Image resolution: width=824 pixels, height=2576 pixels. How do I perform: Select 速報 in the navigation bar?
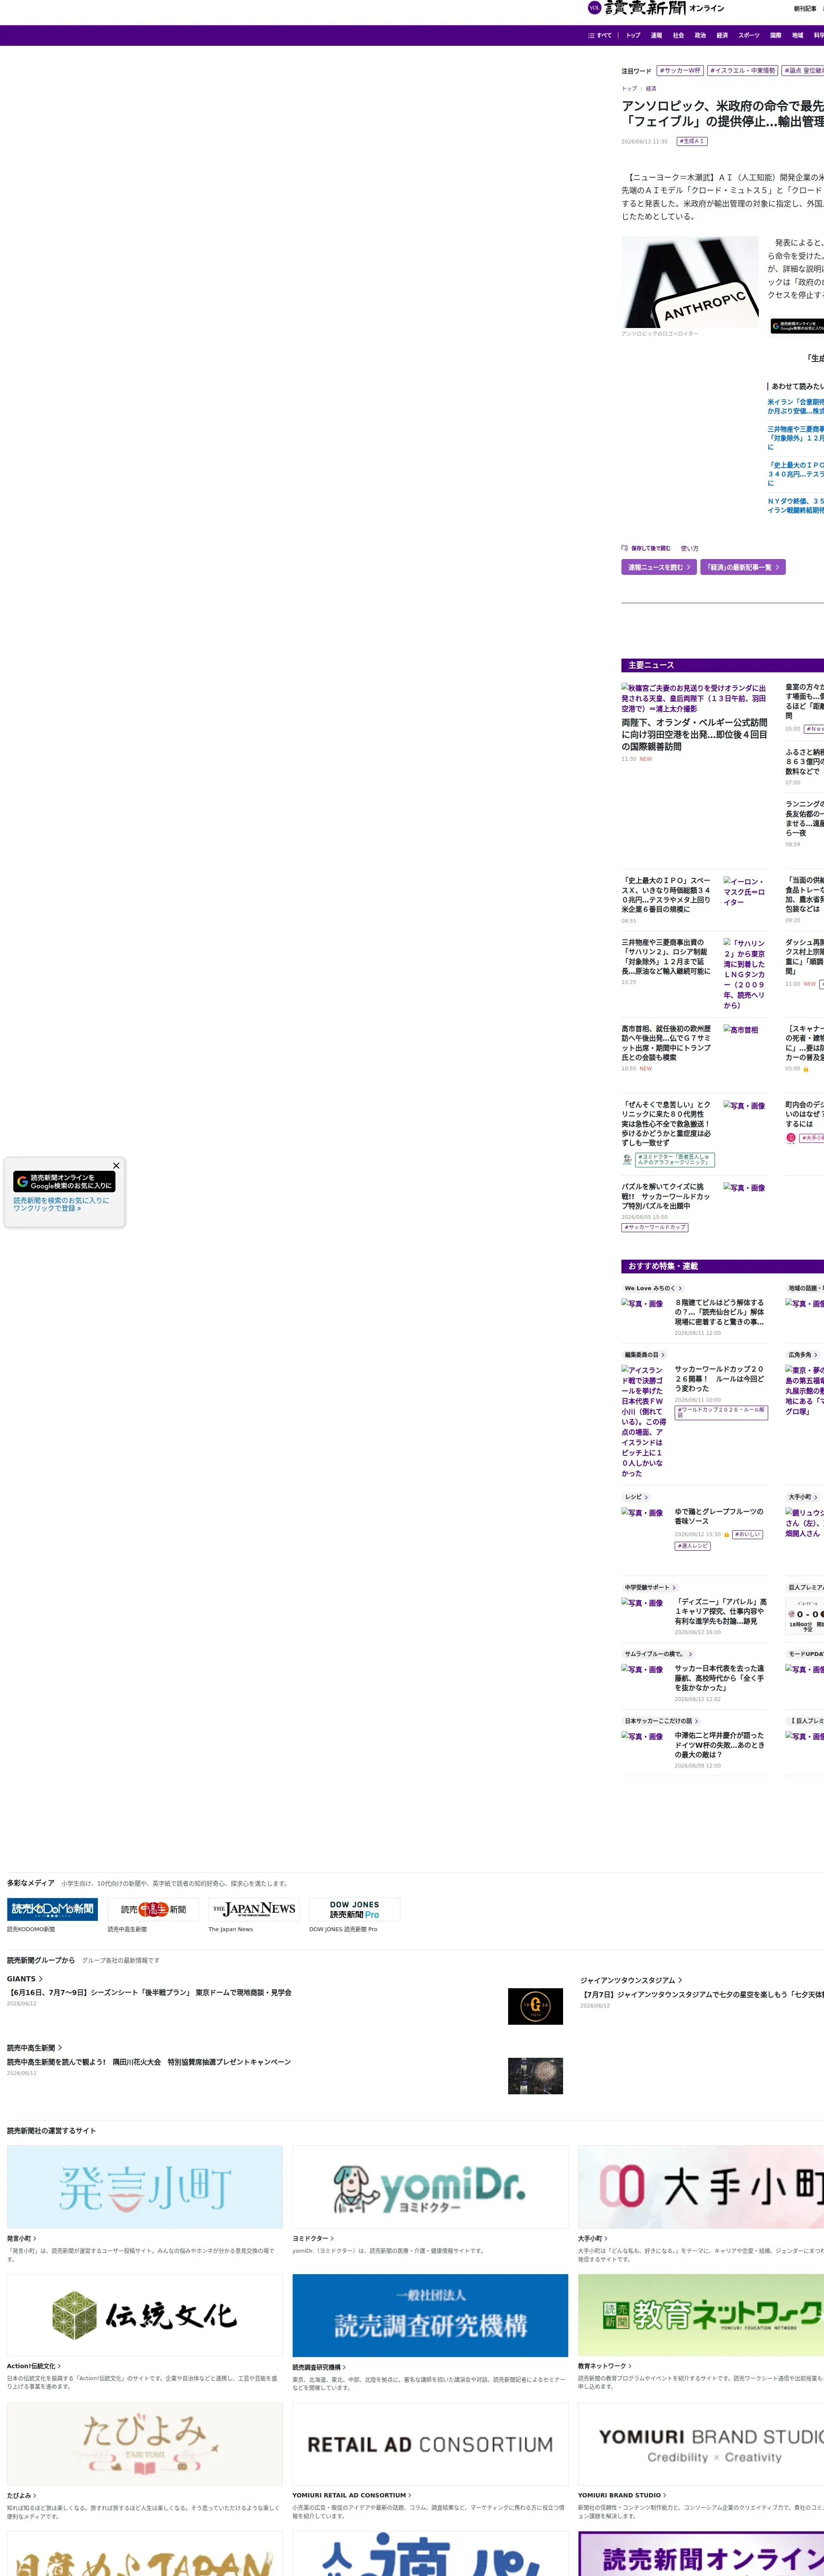(x=656, y=35)
